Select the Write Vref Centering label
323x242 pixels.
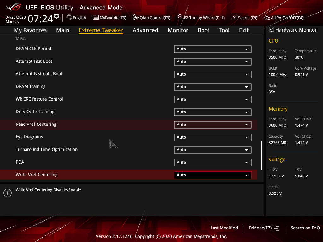pyautogui.click(x=37, y=175)
